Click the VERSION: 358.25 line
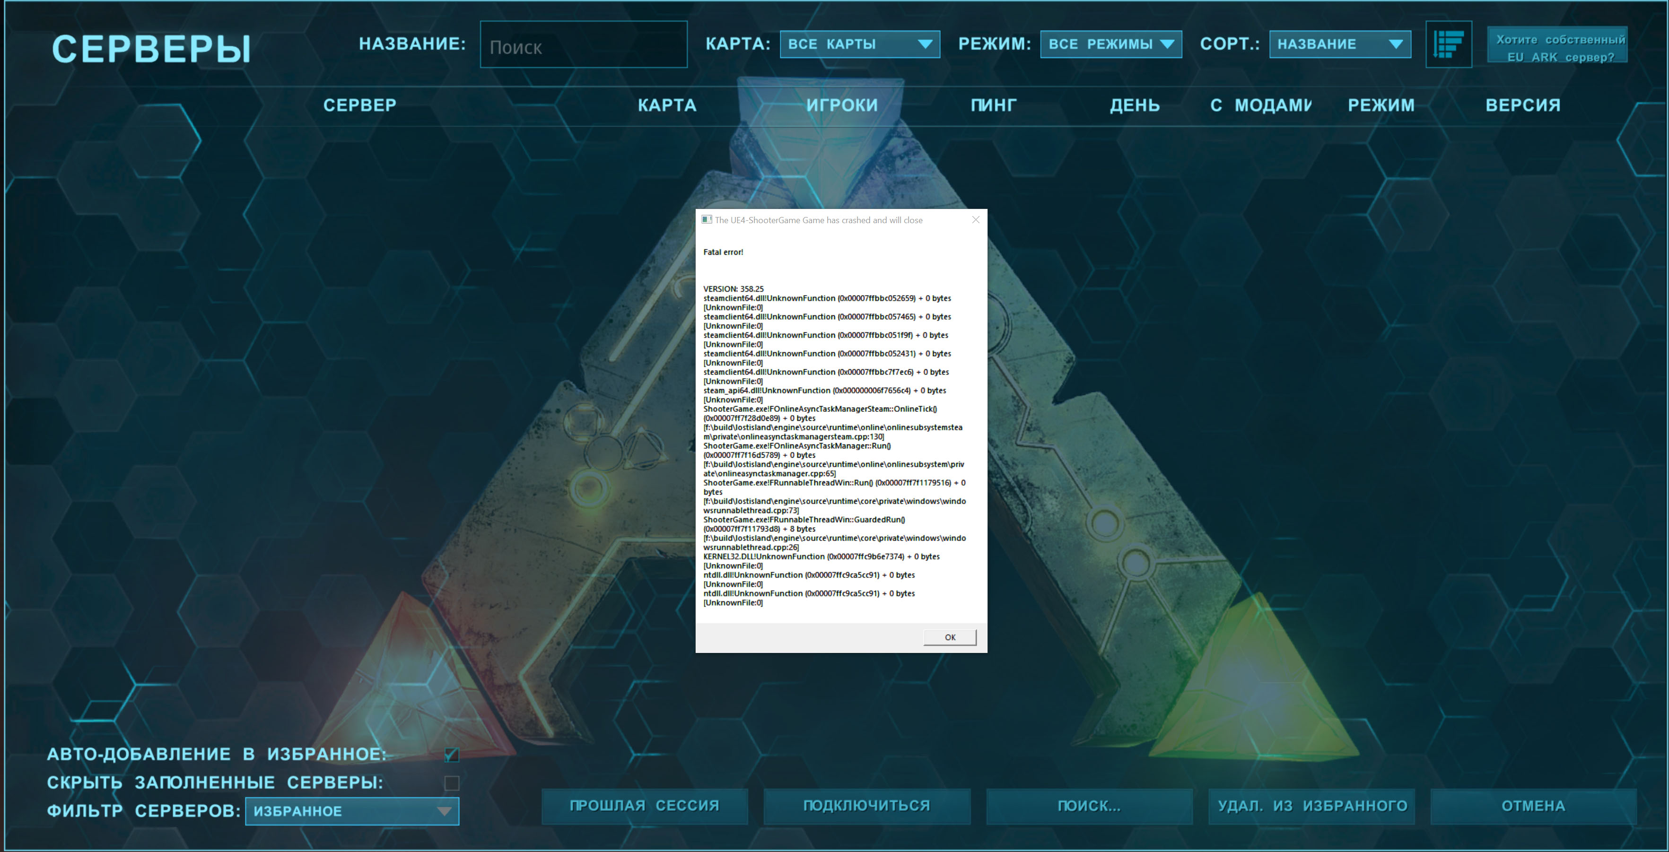 [x=734, y=289]
